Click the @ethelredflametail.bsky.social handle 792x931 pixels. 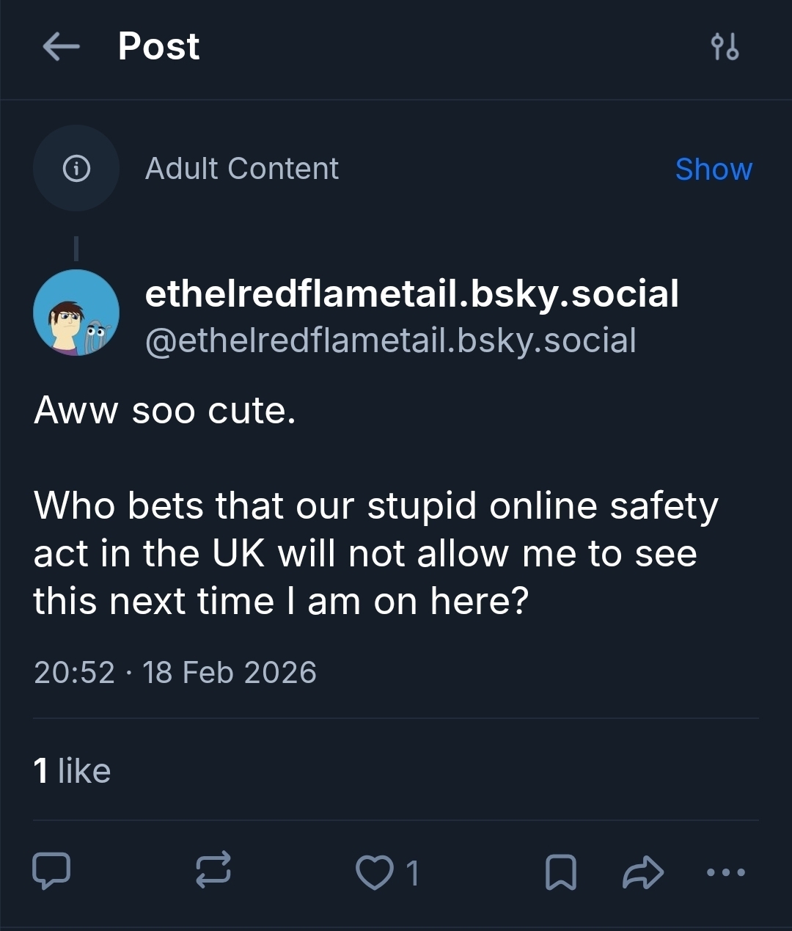pos(390,340)
